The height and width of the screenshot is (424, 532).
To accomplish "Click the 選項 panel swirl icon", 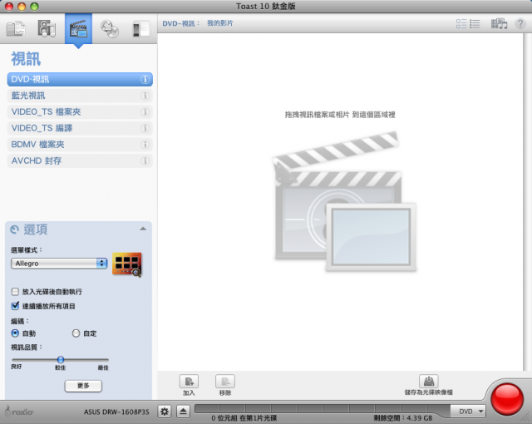I will pos(15,229).
